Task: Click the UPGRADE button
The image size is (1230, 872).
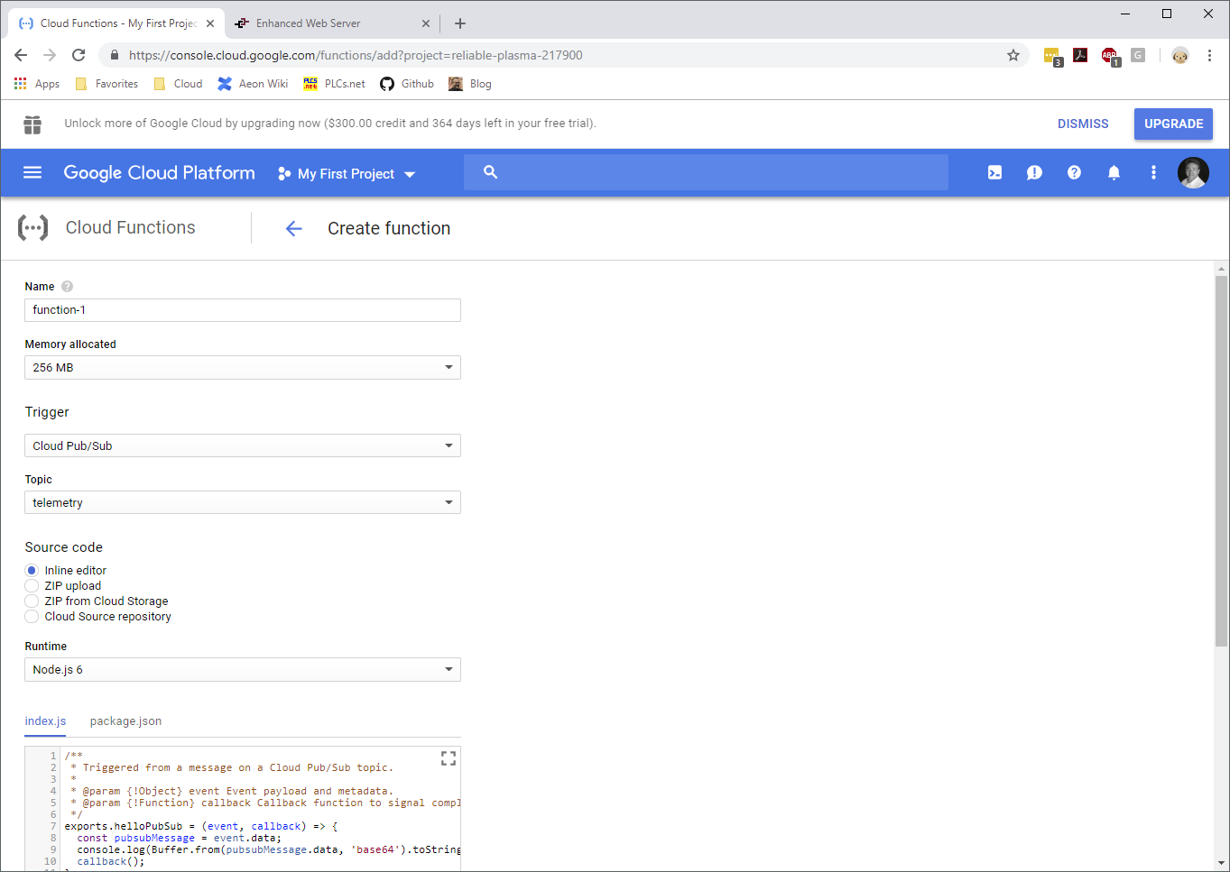Action: pos(1173,124)
